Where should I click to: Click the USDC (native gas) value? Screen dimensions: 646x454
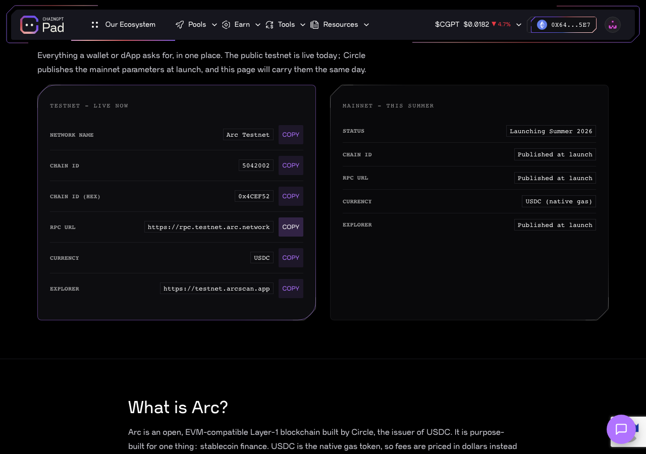(x=559, y=201)
